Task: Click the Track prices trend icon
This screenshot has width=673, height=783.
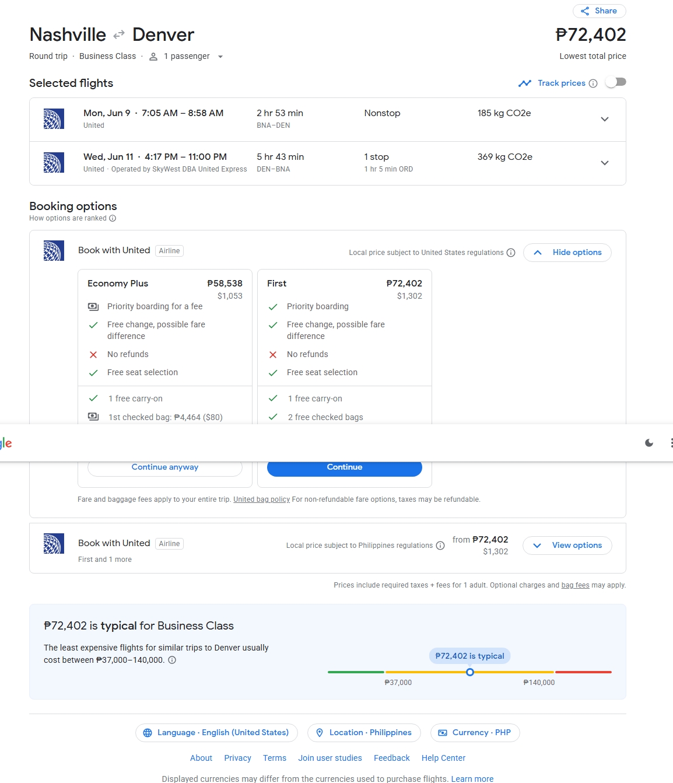Action: (525, 83)
